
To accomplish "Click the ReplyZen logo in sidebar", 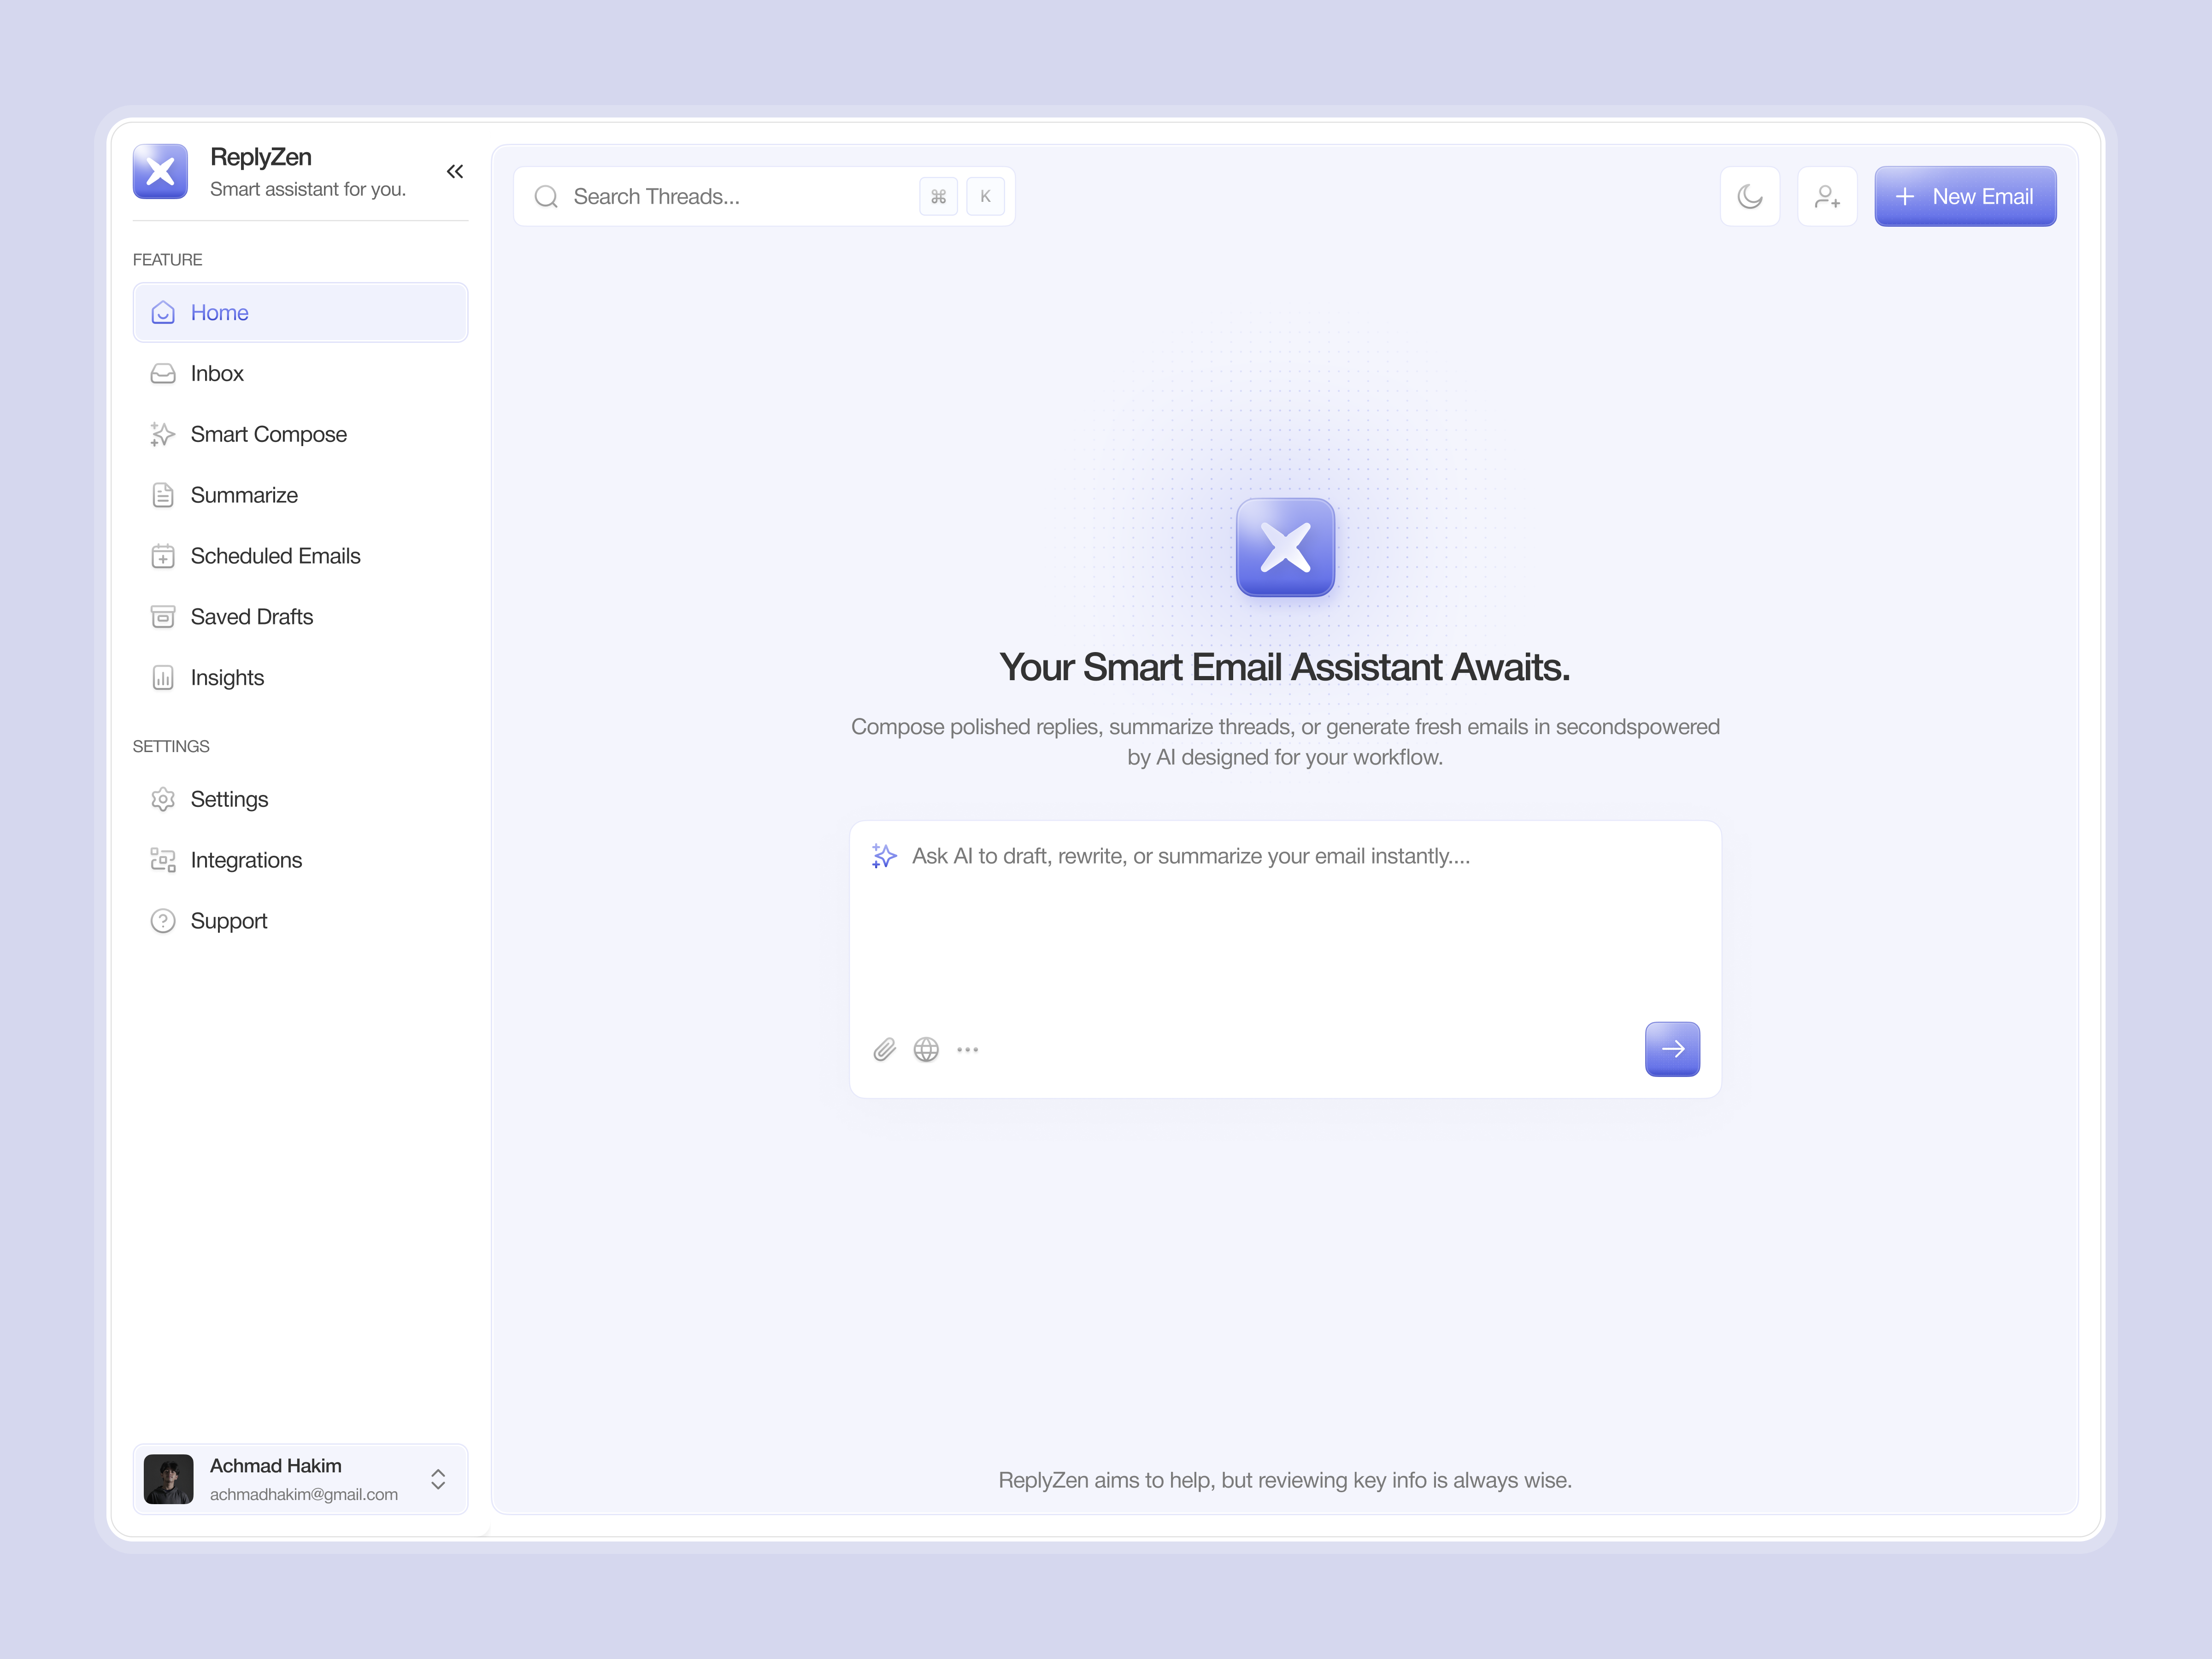I will tap(160, 171).
